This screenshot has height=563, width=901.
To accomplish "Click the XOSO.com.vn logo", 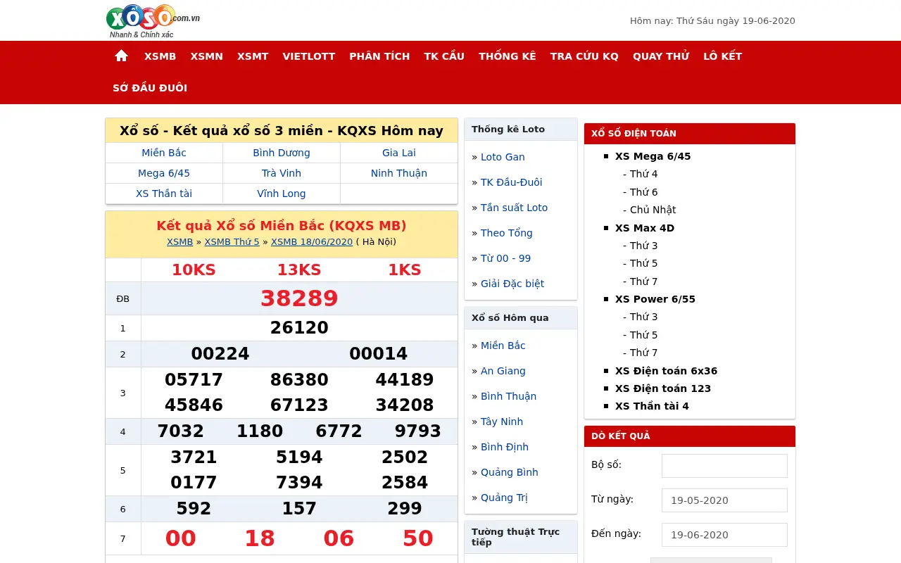I will coord(153,21).
